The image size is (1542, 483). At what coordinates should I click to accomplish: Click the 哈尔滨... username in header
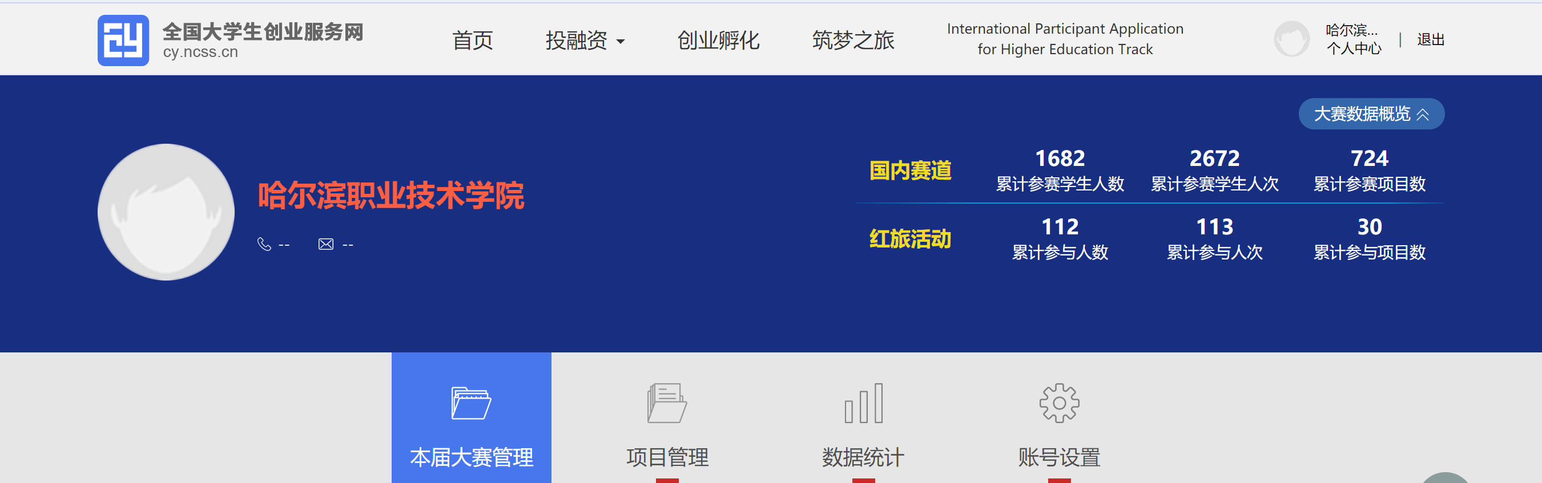tap(1352, 30)
